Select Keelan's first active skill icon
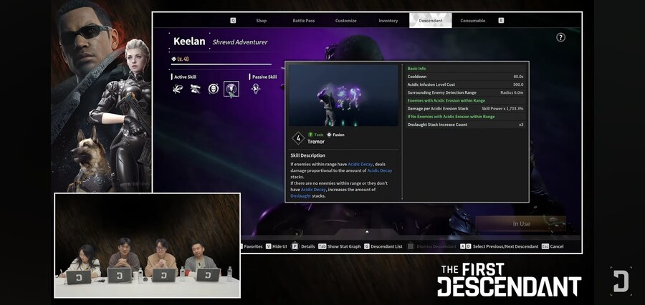This screenshot has width=645, height=305. tap(177, 89)
